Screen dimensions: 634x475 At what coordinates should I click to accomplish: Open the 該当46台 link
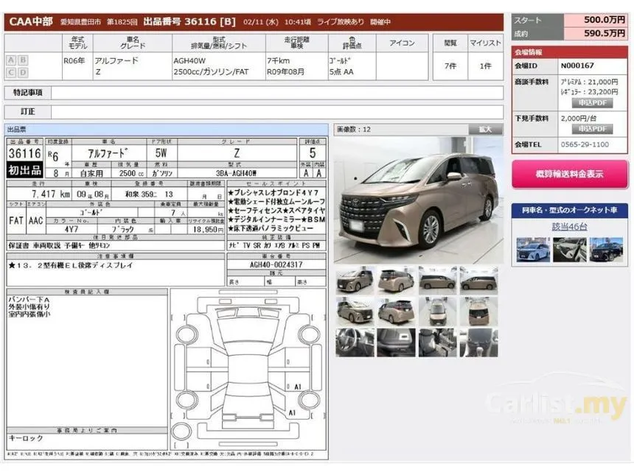click(569, 227)
